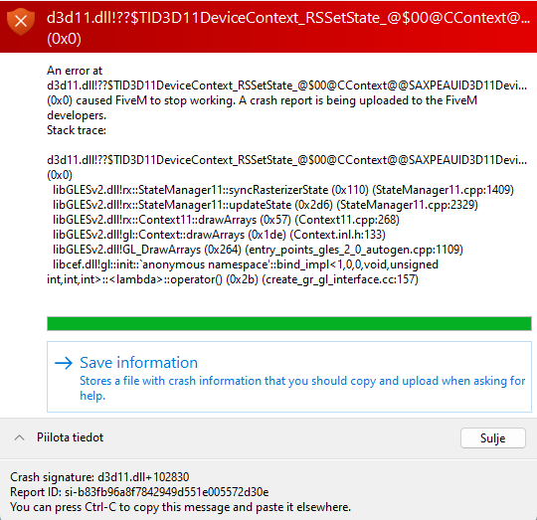The height and width of the screenshot is (520, 537).
Task: Click the red dialog title text
Action: tap(288, 28)
